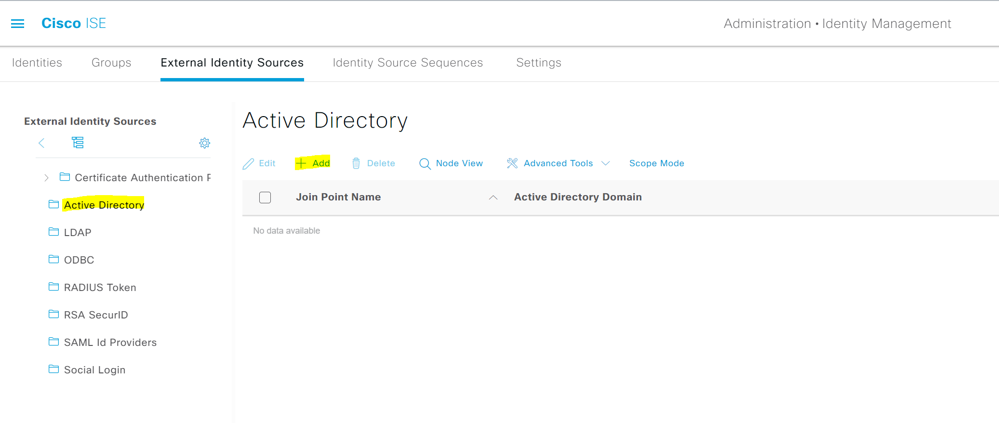Select RADIUS Token in the tree
Screen dimensions: 999x423
coord(100,287)
